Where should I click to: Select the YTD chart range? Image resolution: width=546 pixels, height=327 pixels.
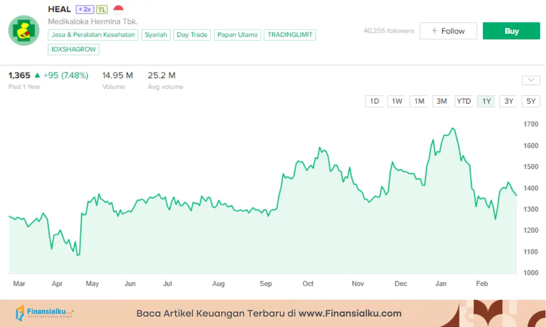click(464, 101)
